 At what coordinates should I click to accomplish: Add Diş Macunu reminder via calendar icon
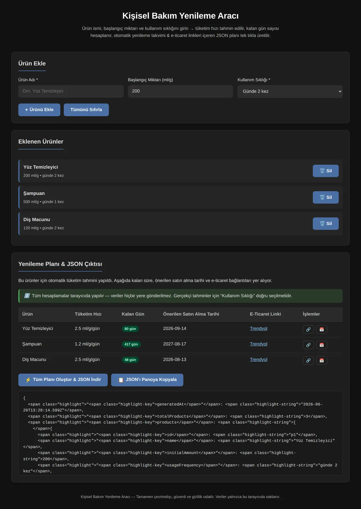322,360
